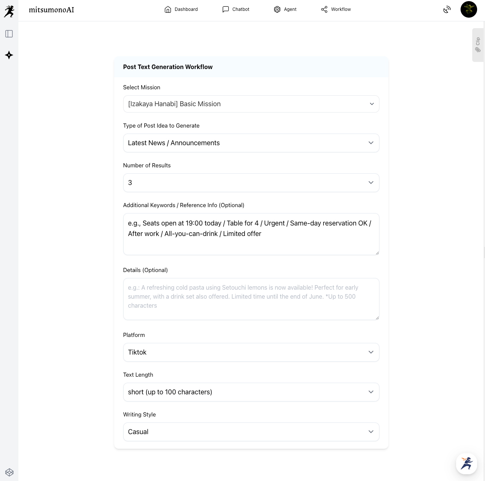Focus the Details optional text area
Screen dimensions: 485x481
pyautogui.click(x=251, y=299)
